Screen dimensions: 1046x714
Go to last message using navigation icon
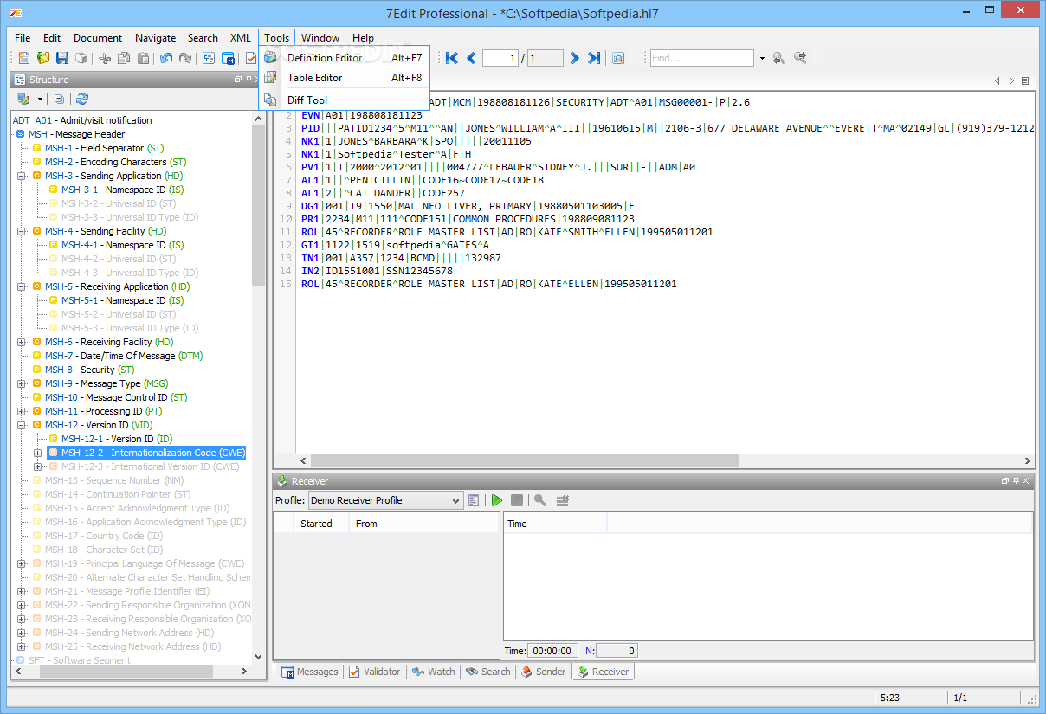[x=594, y=58]
